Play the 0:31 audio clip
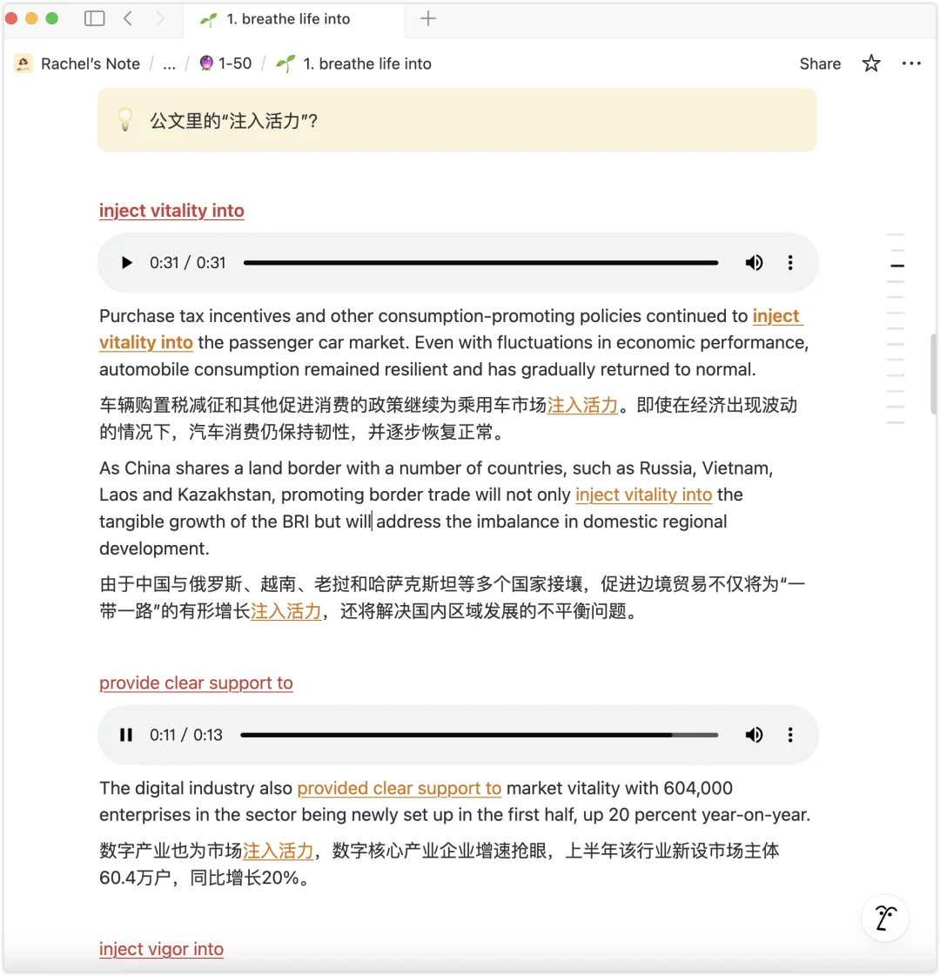This screenshot has width=940, height=976. (x=126, y=263)
